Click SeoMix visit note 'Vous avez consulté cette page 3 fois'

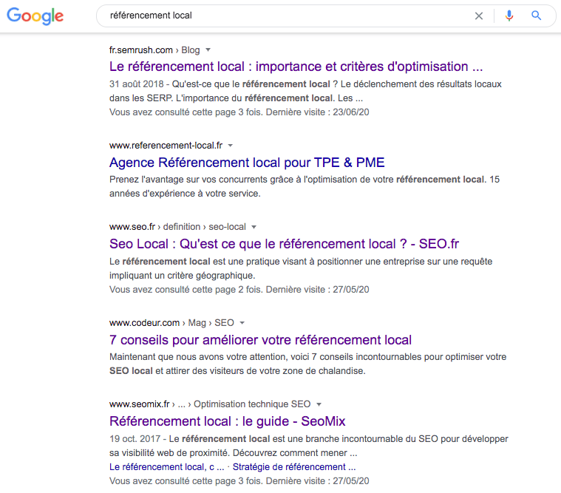point(186,481)
